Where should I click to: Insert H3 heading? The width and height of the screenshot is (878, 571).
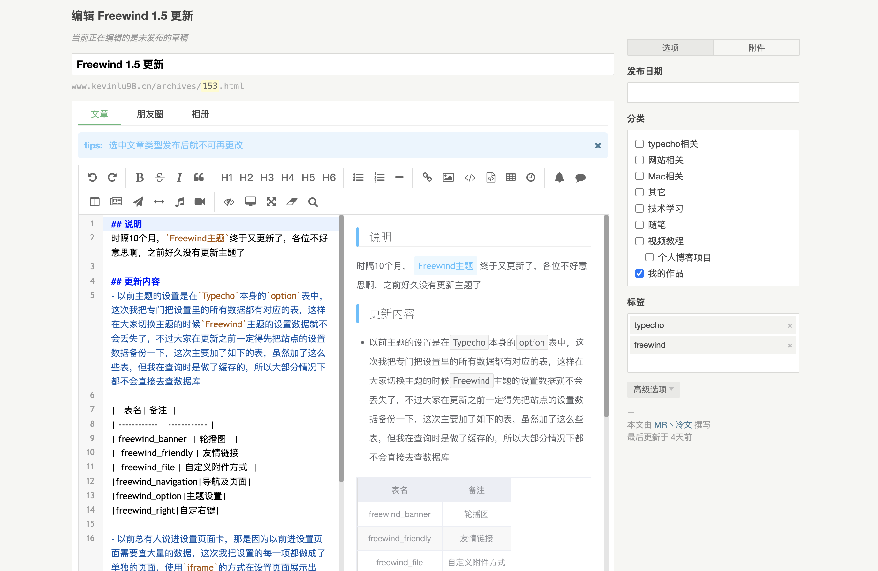pos(267,178)
